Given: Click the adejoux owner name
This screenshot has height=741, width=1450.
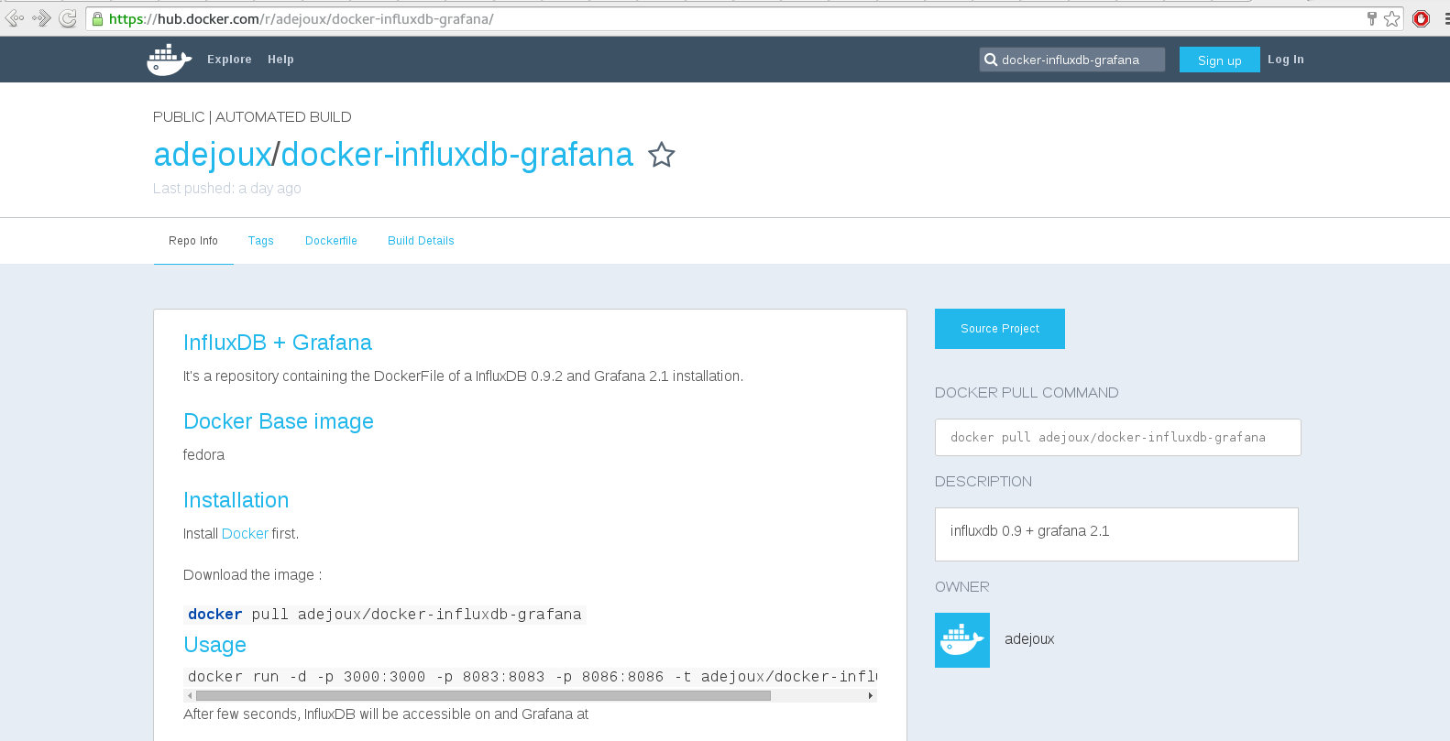Looking at the screenshot, I should coord(1029,639).
